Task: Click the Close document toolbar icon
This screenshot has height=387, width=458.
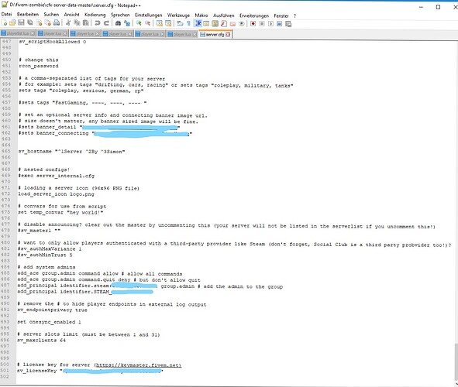Action: coord(40,23)
